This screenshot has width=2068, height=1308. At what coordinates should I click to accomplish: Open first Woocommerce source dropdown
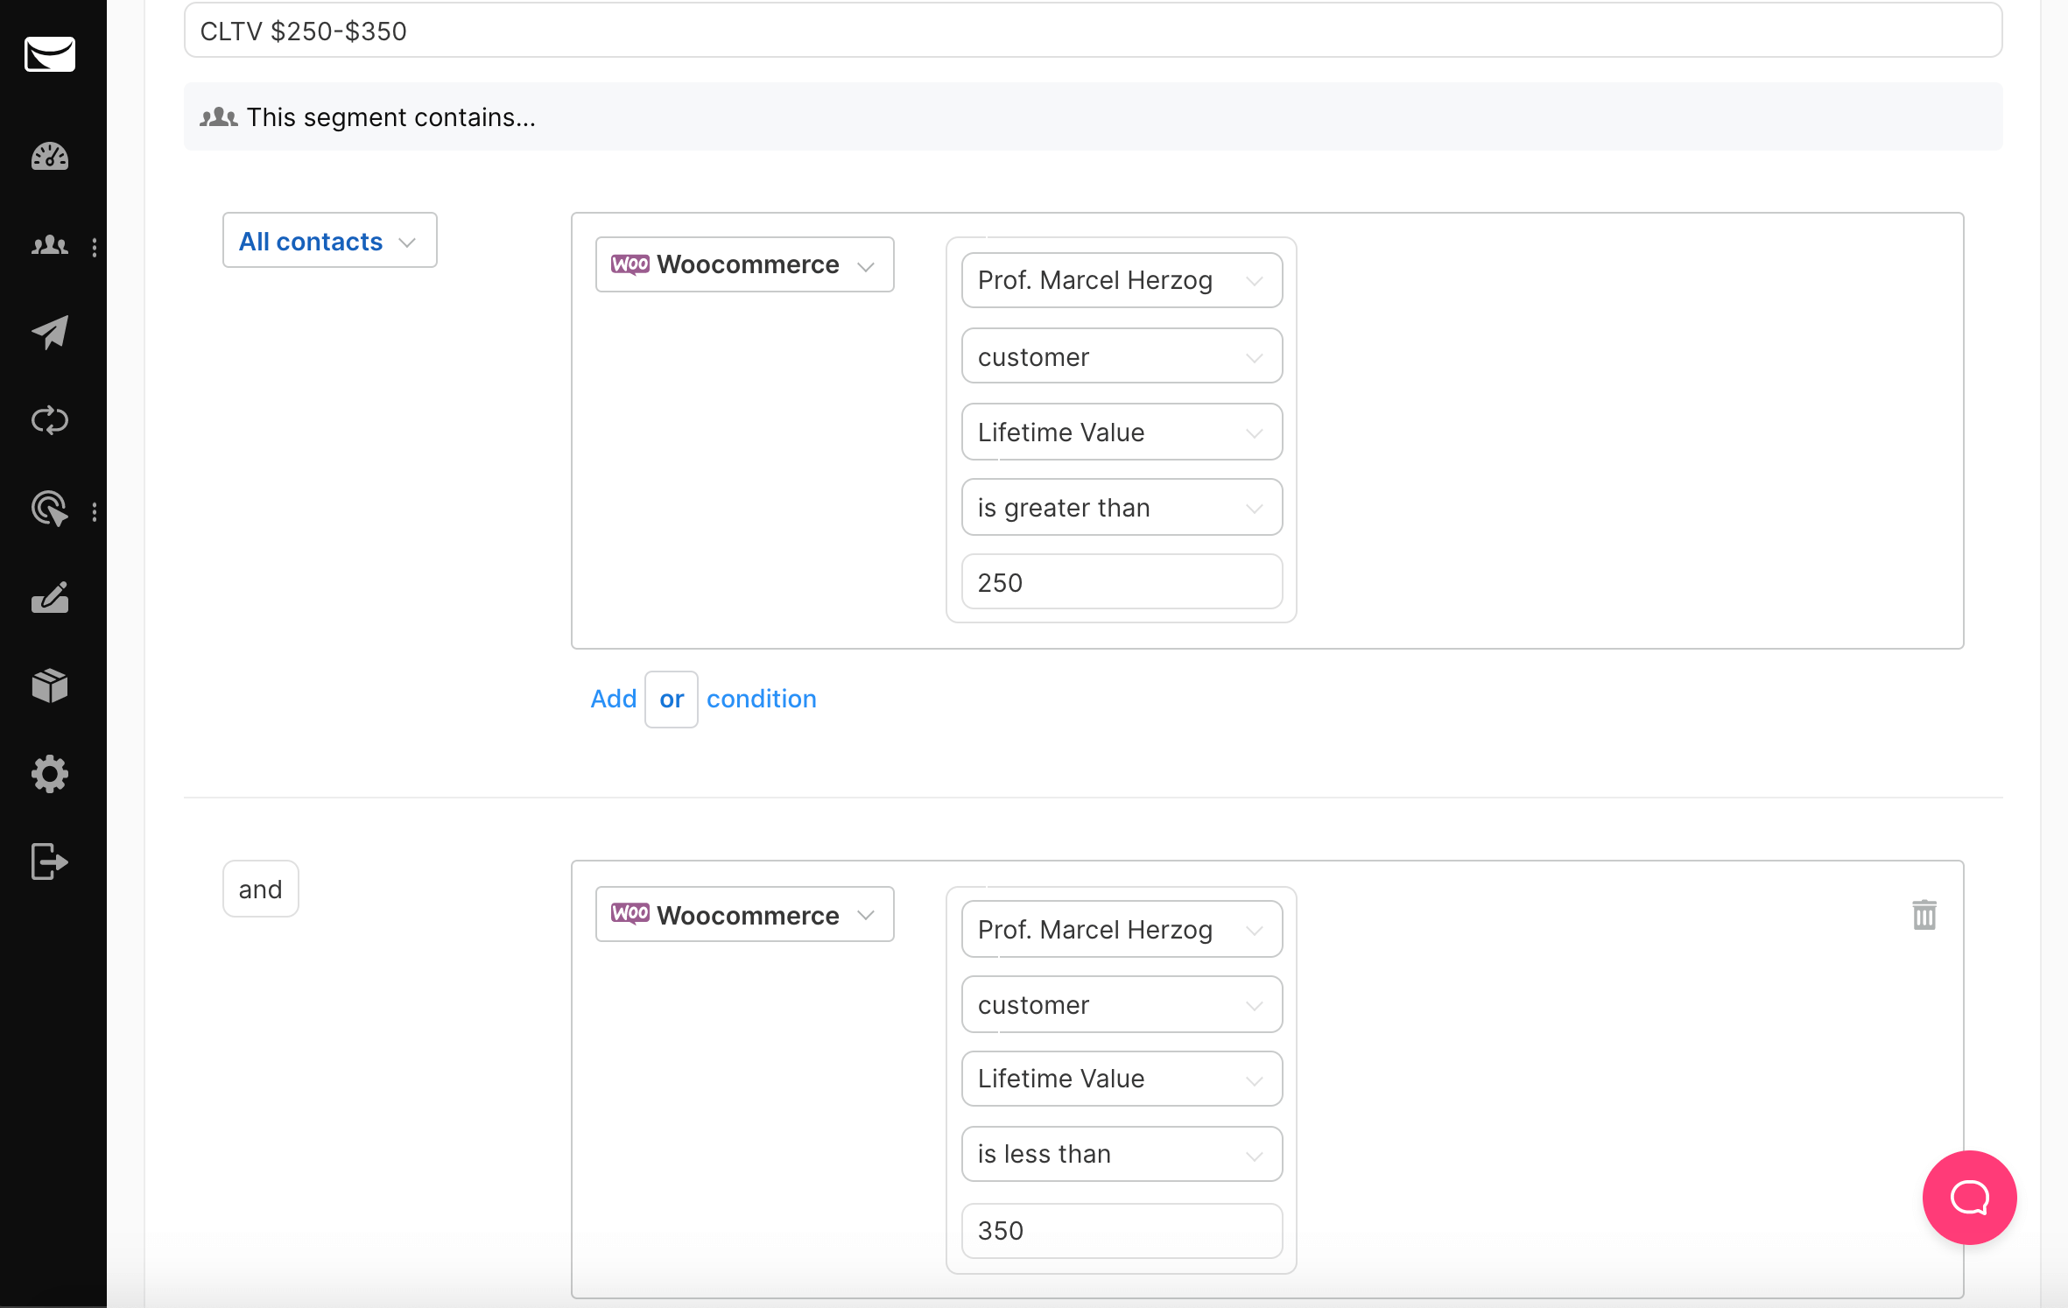click(744, 264)
